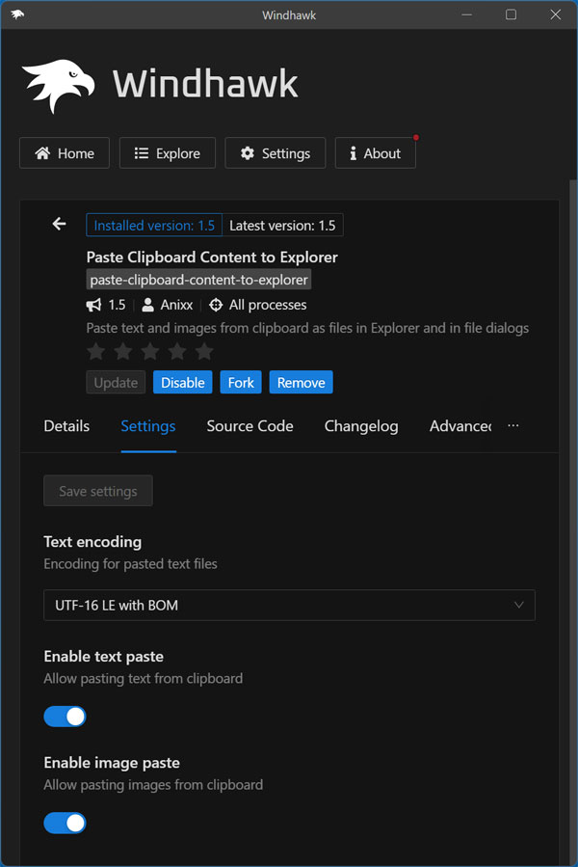Click the author person icon
578x867 pixels.
[x=147, y=305]
